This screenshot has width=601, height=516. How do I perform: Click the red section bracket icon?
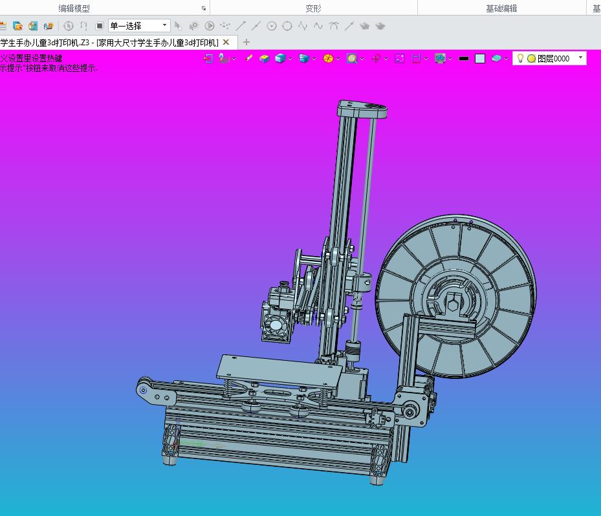(x=416, y=58)
